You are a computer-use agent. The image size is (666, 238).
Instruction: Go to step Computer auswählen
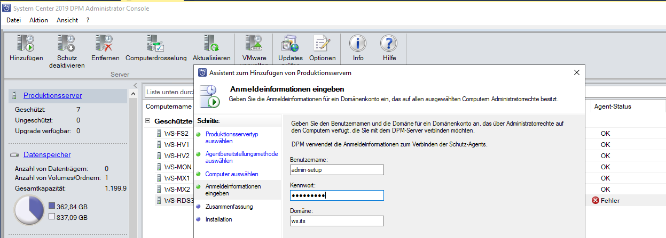coord(232,174)
